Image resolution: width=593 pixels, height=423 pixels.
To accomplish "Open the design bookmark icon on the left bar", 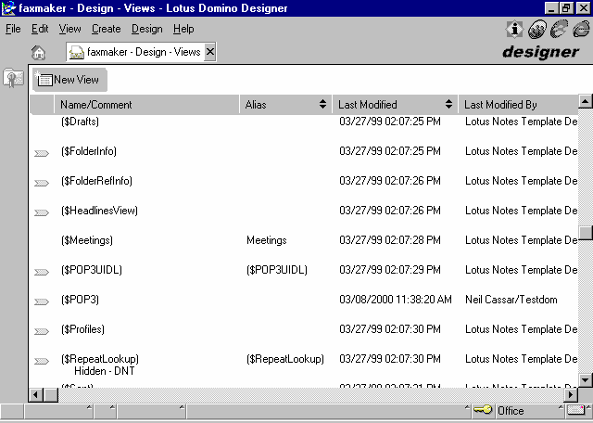I will click(13, 79).
